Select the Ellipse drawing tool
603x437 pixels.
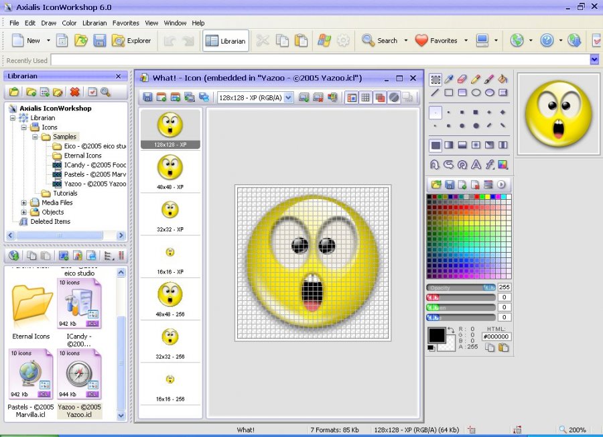coord(477,92)
